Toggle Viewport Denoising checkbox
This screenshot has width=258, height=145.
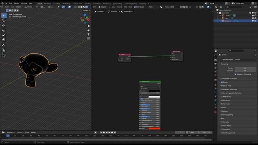235,74
